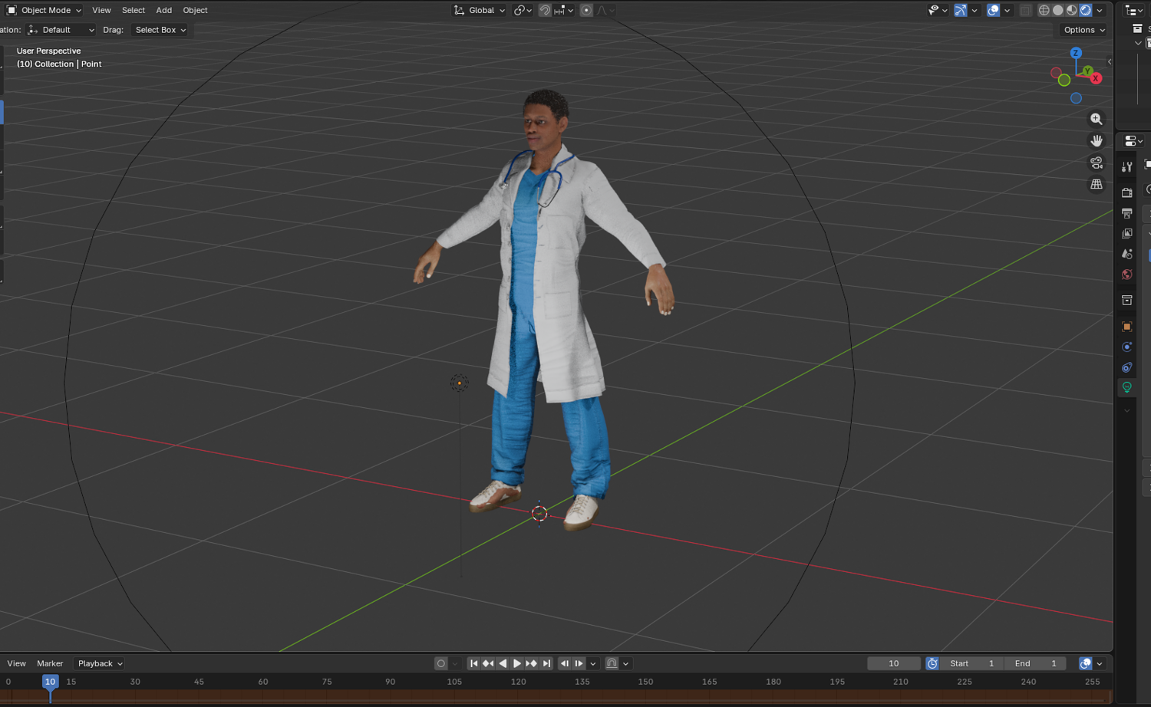This screenshot has height=707, width=1151.
Task: Open the Default orientation dropdown
Action: (61, 30)
